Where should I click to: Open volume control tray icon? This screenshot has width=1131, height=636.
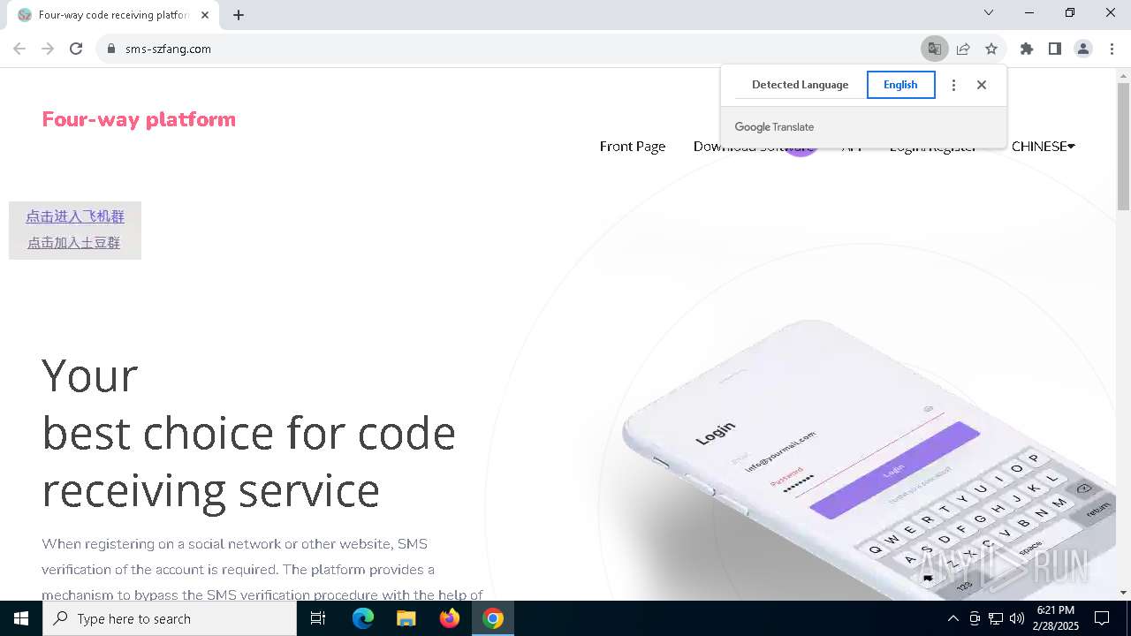[1017, 618]
